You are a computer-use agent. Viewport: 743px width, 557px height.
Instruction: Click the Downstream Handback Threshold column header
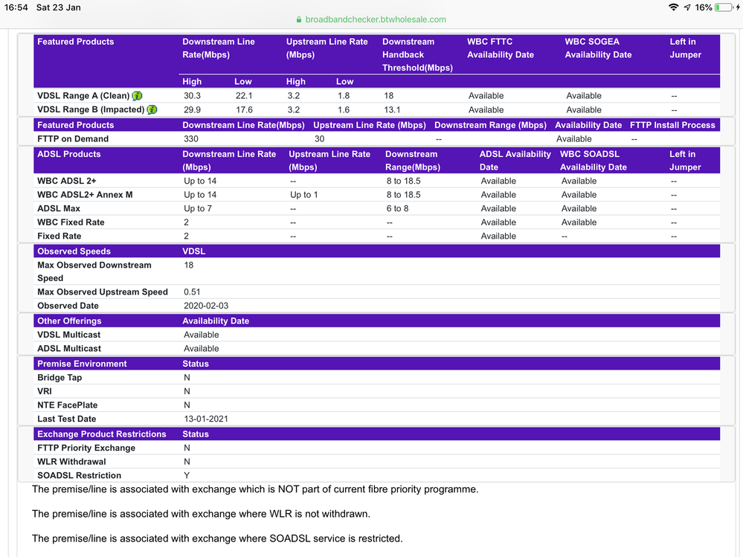tap(416, 54)
